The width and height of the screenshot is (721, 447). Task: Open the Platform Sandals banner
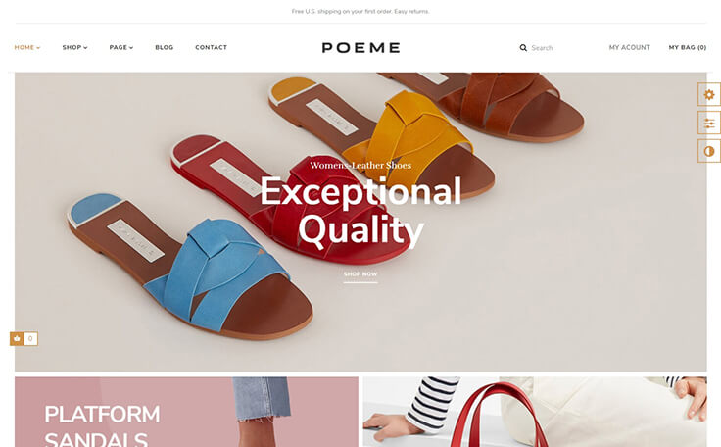[x=186, y=412]
